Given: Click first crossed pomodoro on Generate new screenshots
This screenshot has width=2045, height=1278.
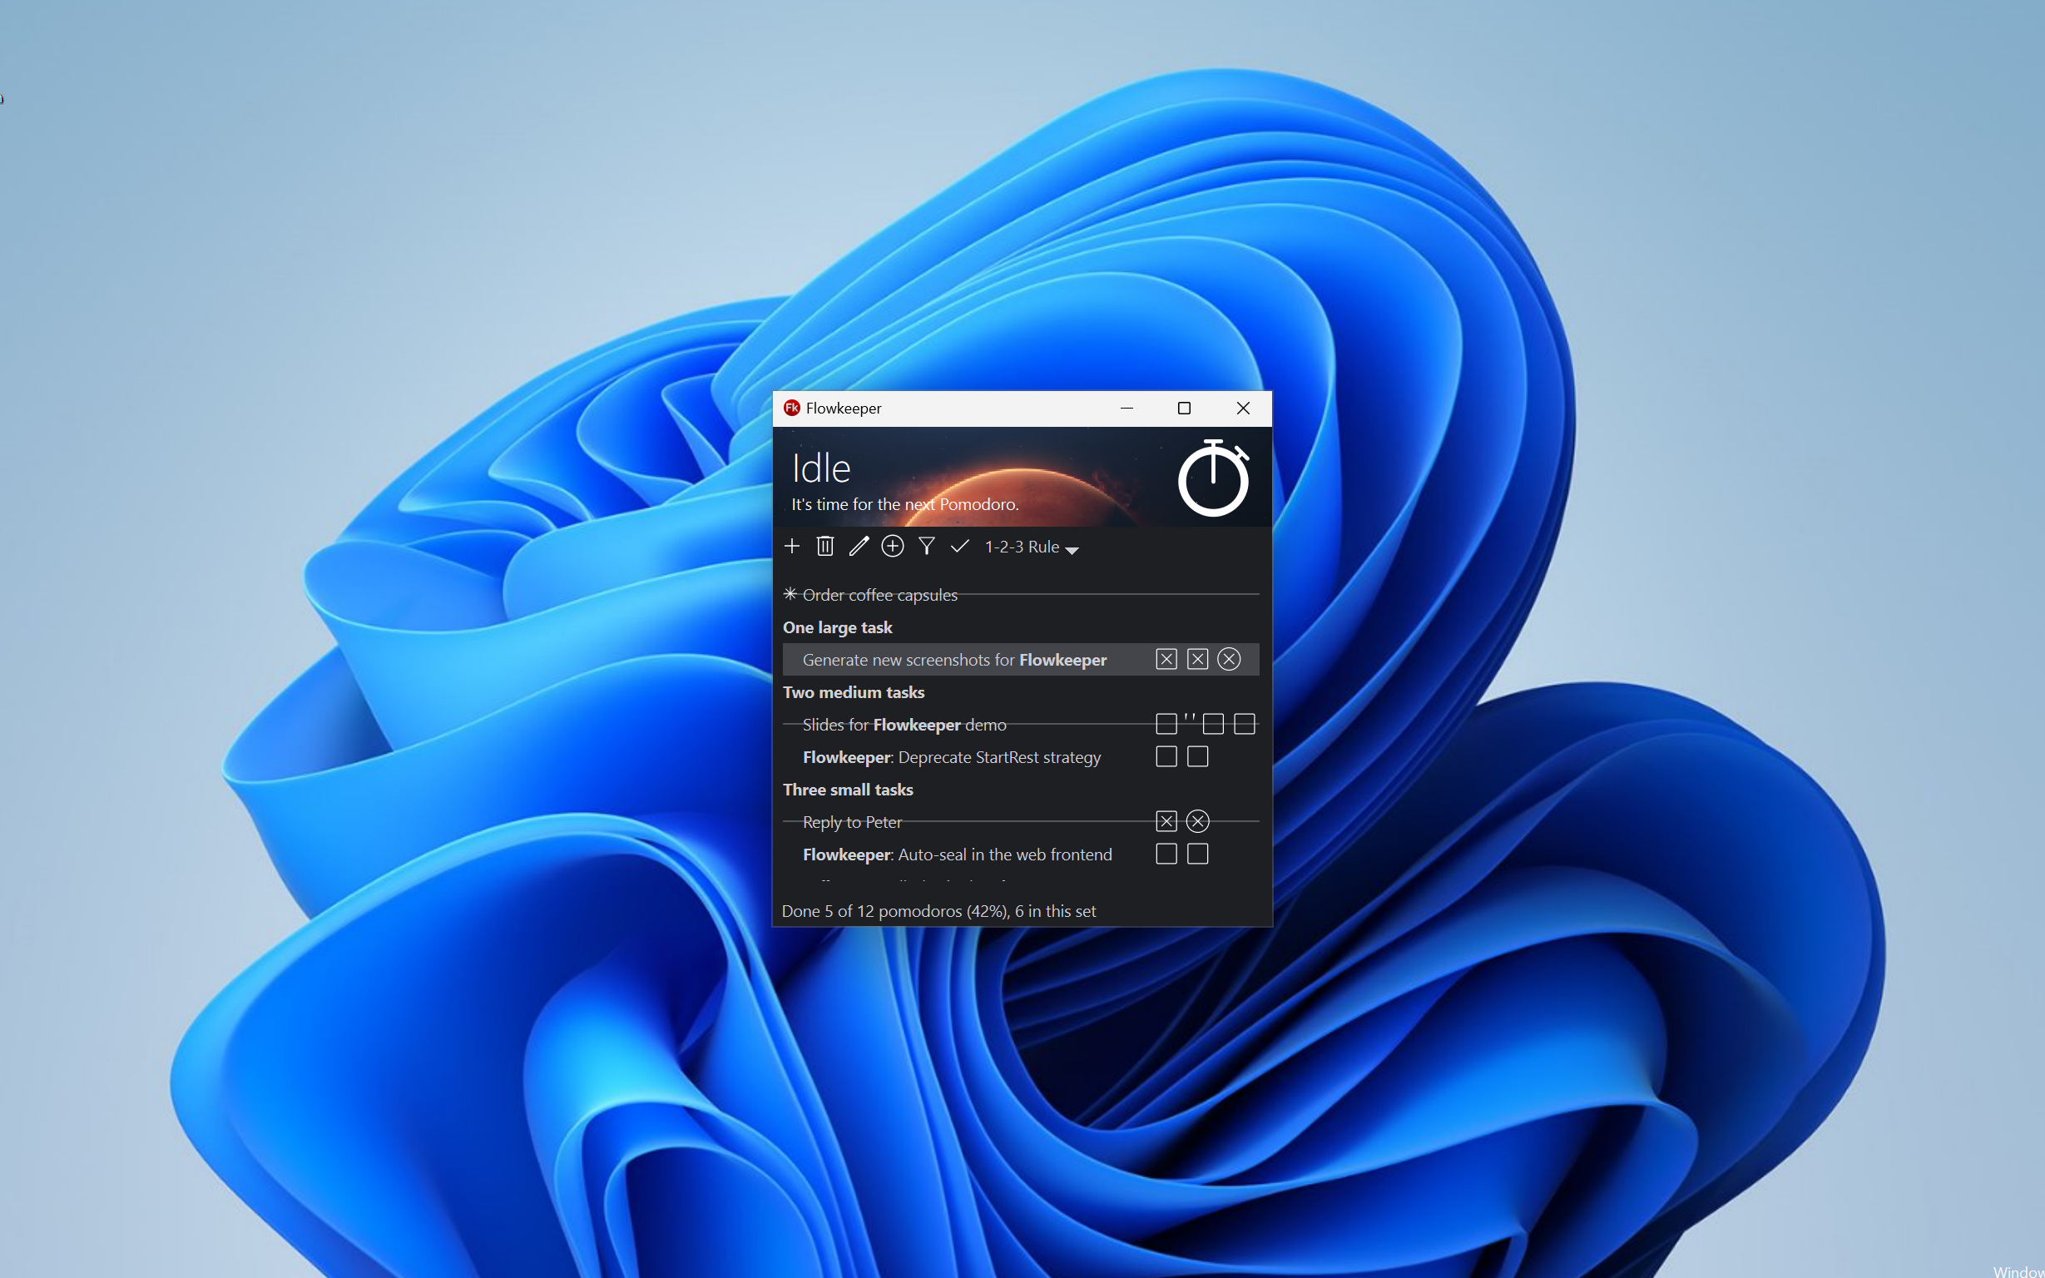Looking at the screenshot, I should coord(1166,659).
